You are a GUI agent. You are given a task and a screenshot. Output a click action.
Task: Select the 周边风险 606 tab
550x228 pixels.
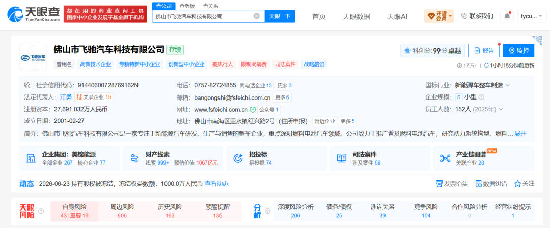(122, 211)
